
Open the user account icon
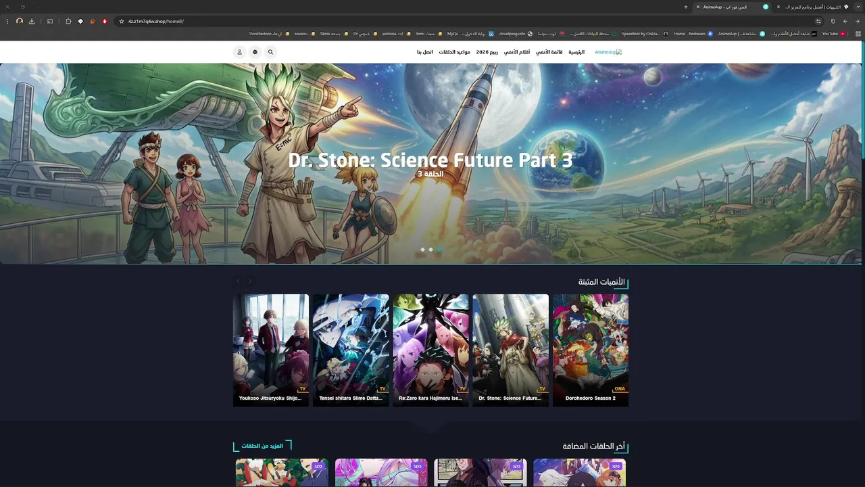239,52
